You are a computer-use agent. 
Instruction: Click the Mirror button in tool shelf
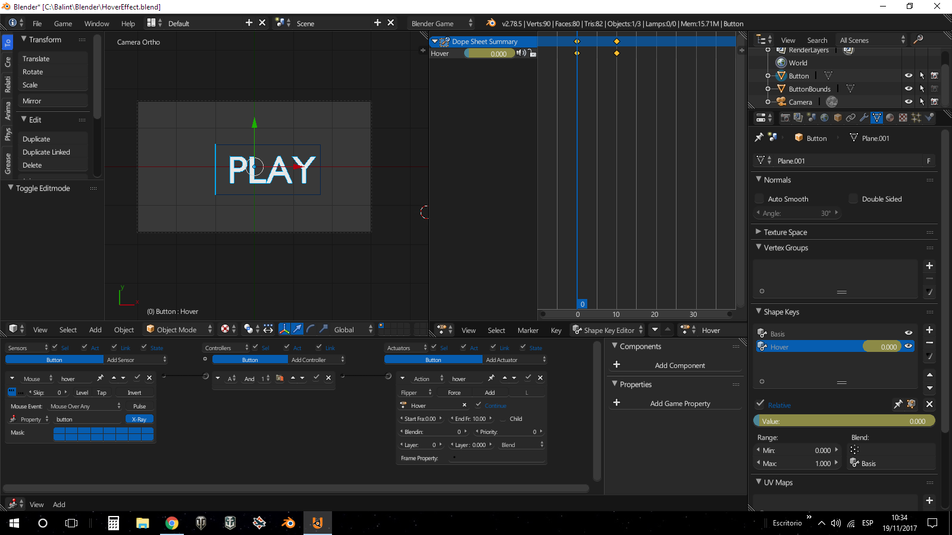(x=54, y=100)
